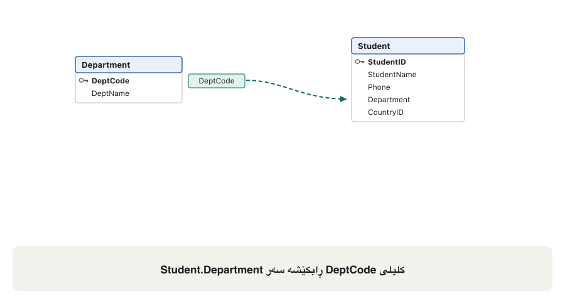Click the caption text mentioning Student.Department

coord(282,270)
